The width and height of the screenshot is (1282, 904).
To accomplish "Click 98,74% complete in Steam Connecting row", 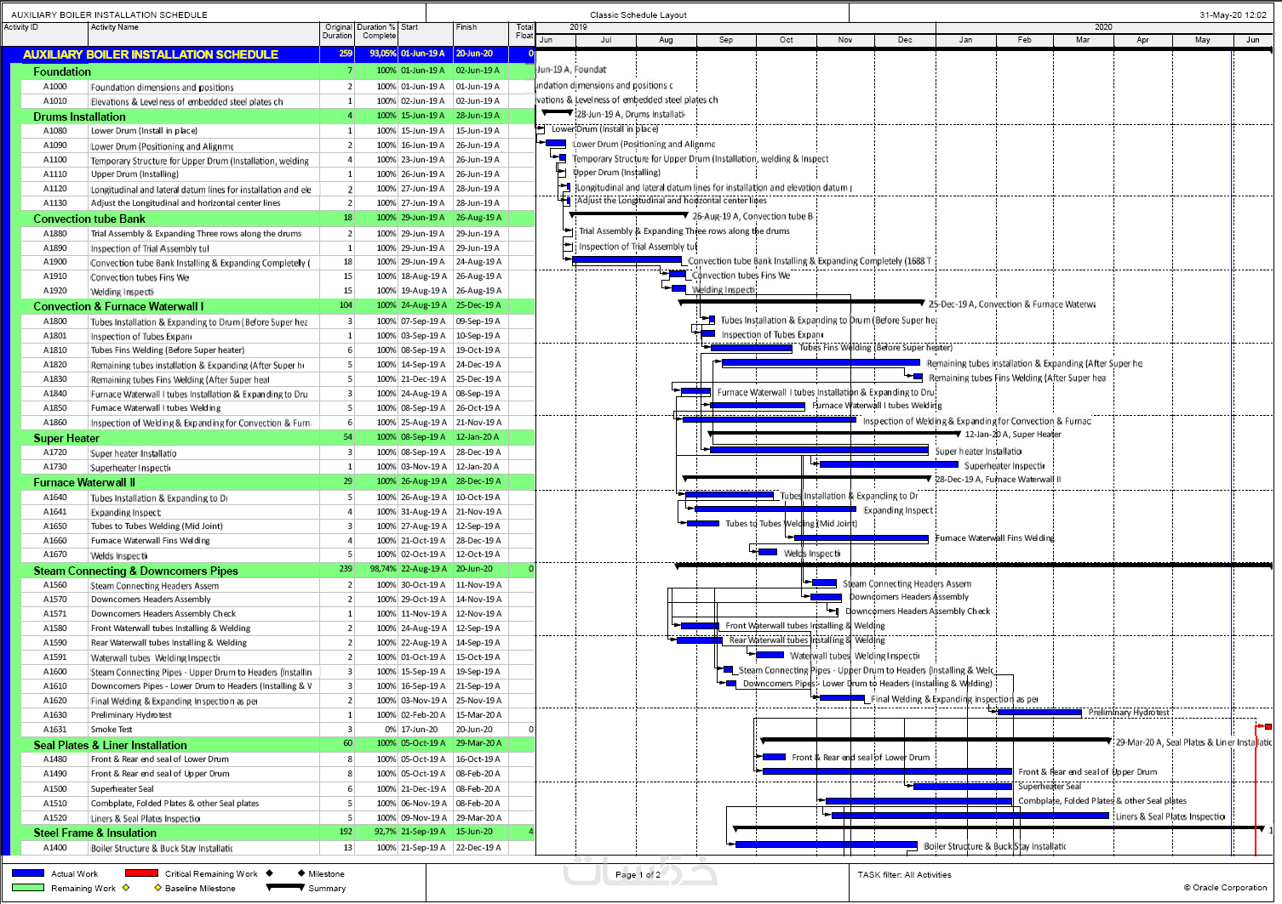I will [x=383, y=569].
